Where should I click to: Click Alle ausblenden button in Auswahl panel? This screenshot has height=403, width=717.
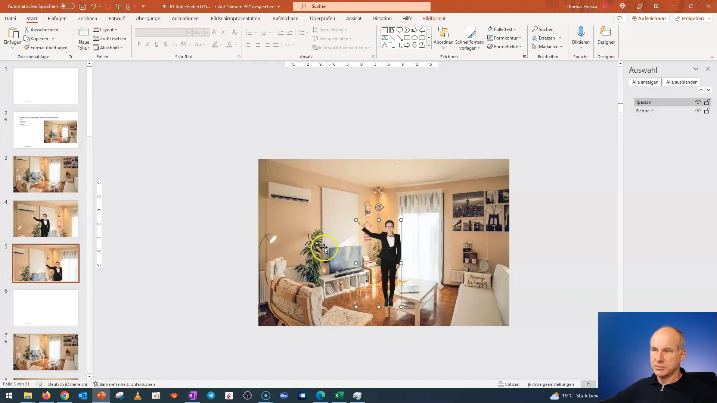pyautogui.click(x=682, y=81)
